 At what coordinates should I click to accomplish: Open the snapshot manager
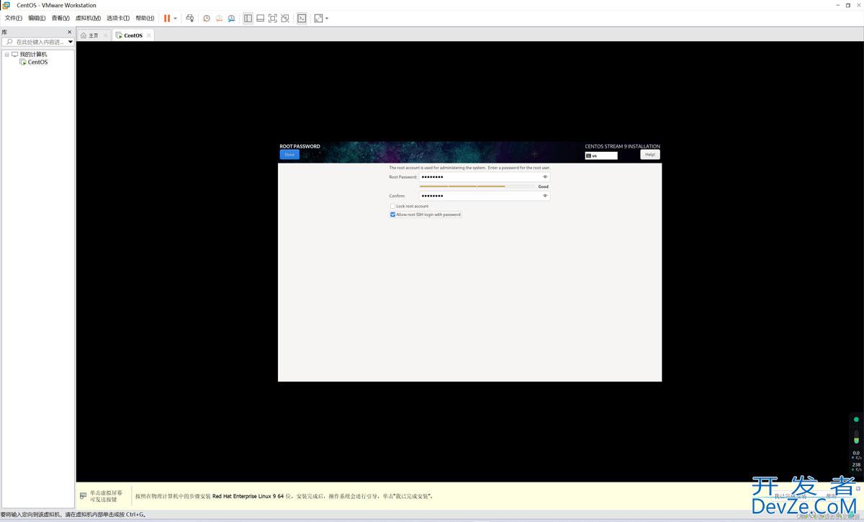pyautogui.click(x=231, y=18)
